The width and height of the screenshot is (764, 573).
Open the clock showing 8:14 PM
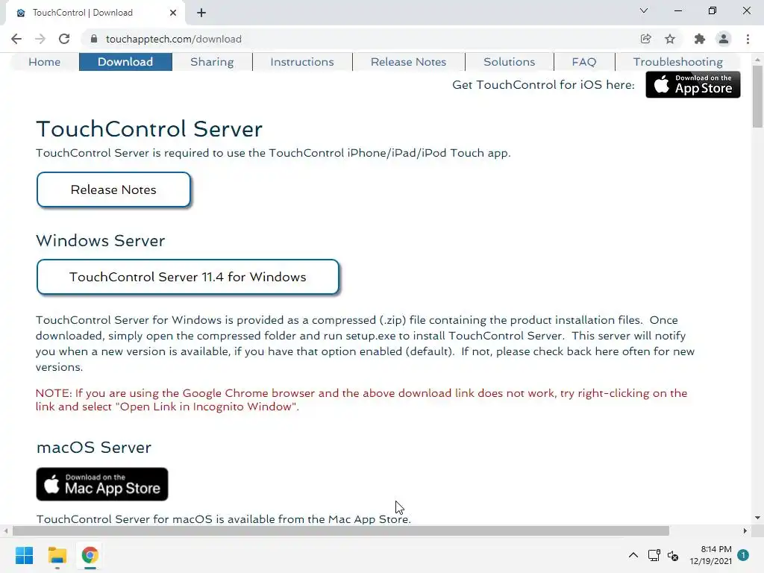click(x=710, y=555)
